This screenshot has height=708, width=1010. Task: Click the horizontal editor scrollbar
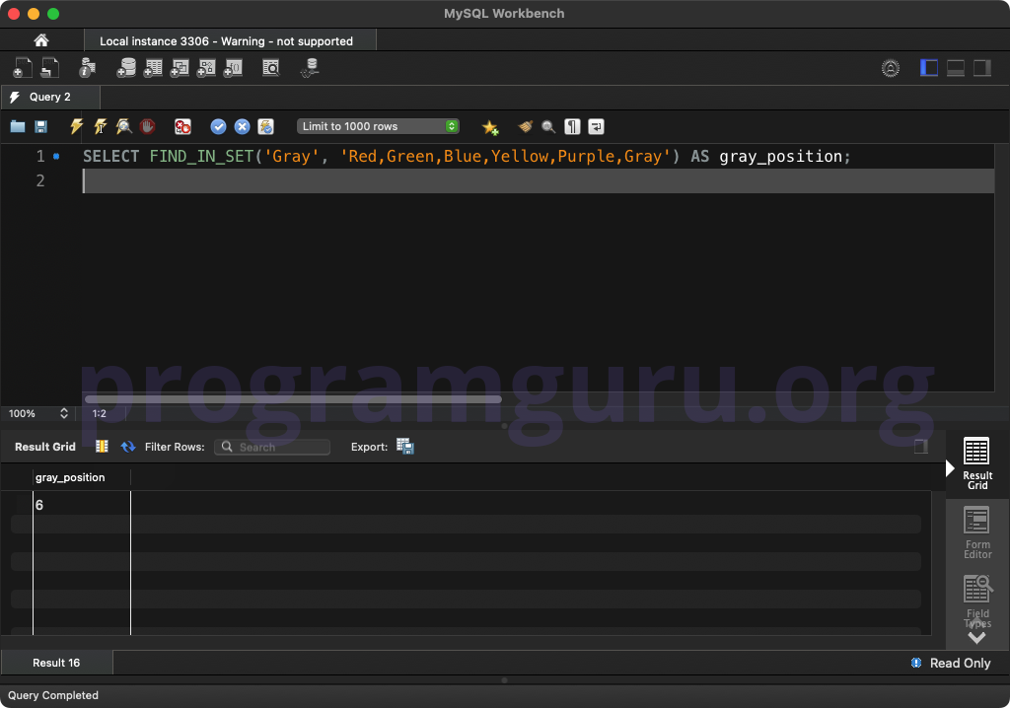(x=293, y=399)
